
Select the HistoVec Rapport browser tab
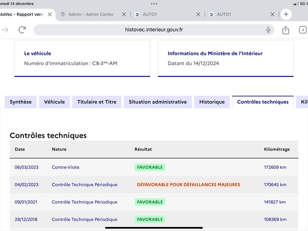[x=22, y=14]
